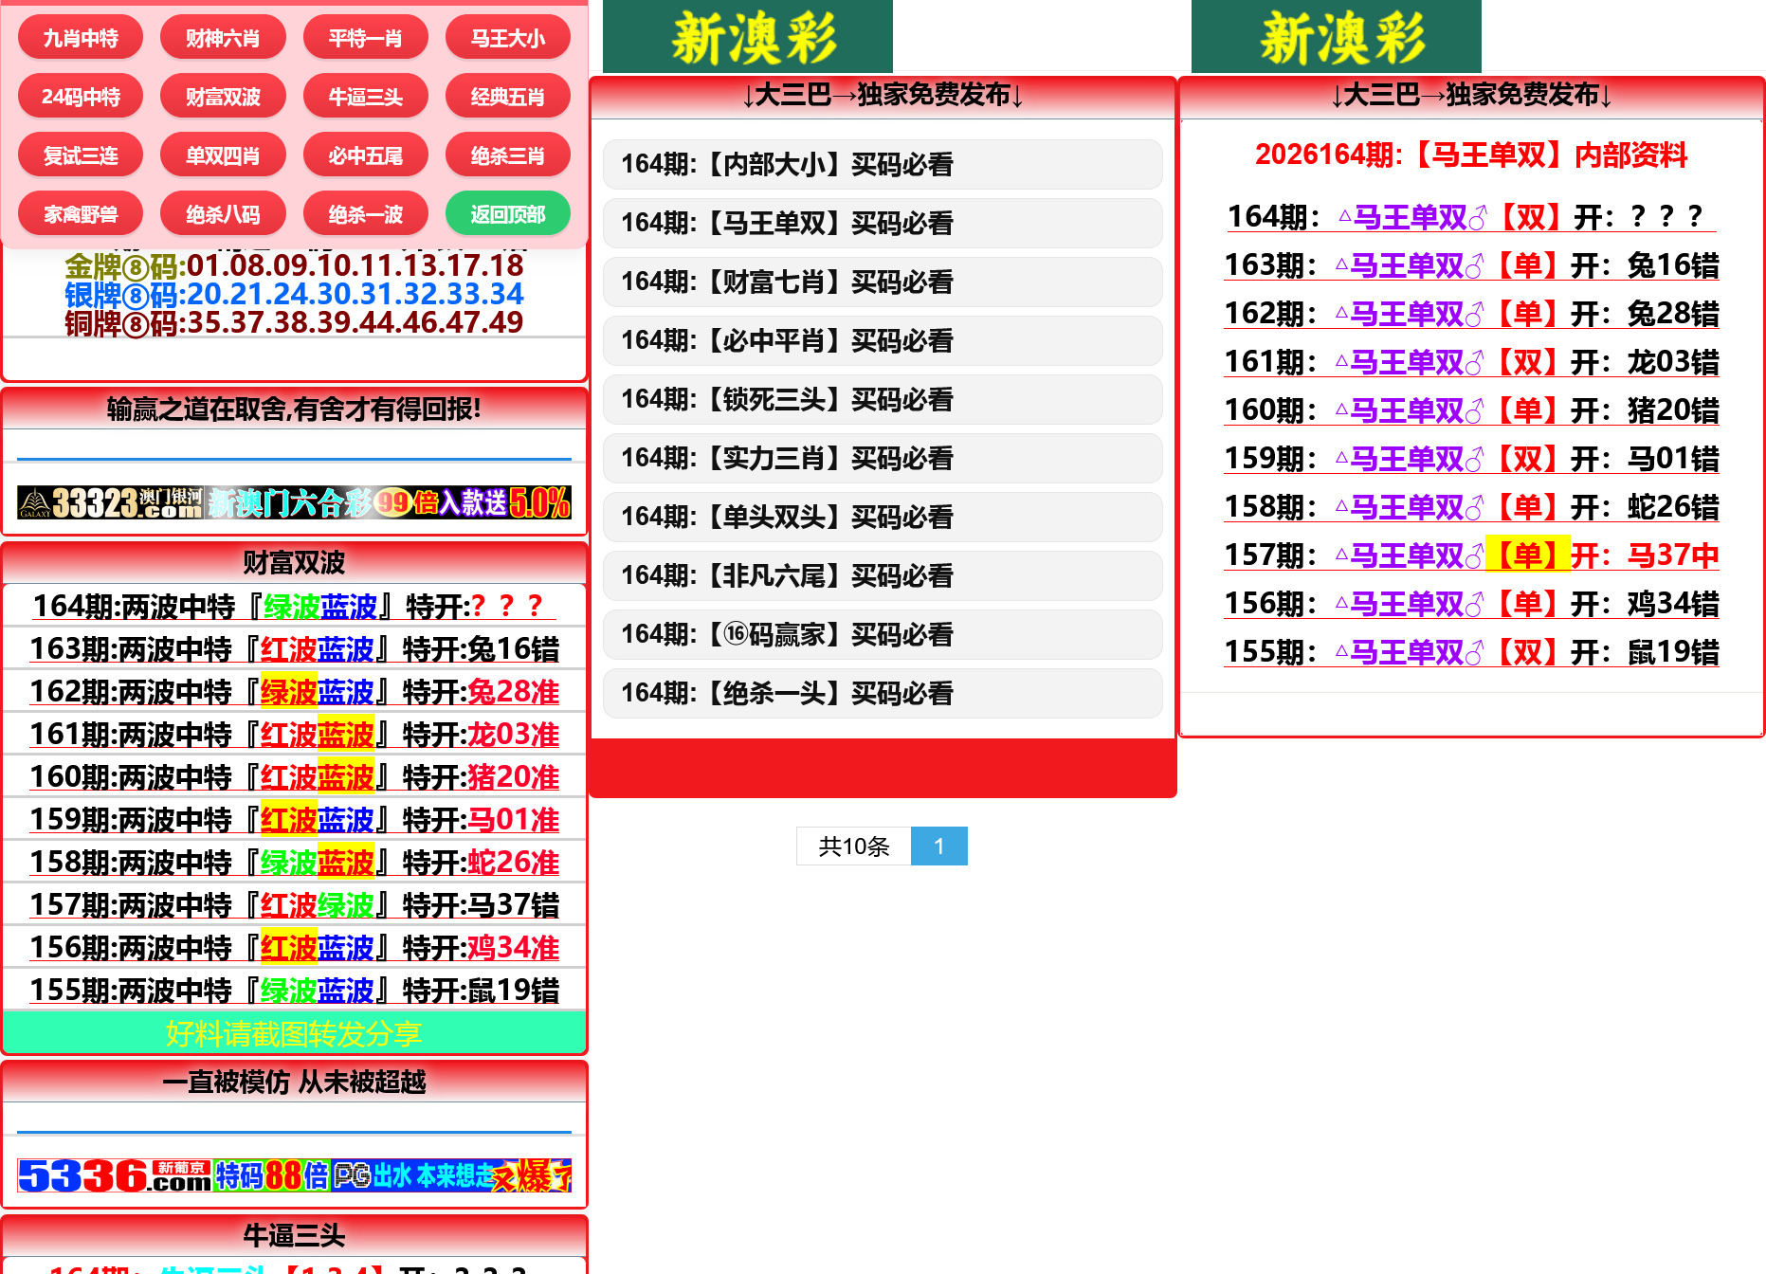1766x1274 pixels.
Task: Click the 158期:两波中特 特开:蛇26准 row
Action: pos(294,862)
